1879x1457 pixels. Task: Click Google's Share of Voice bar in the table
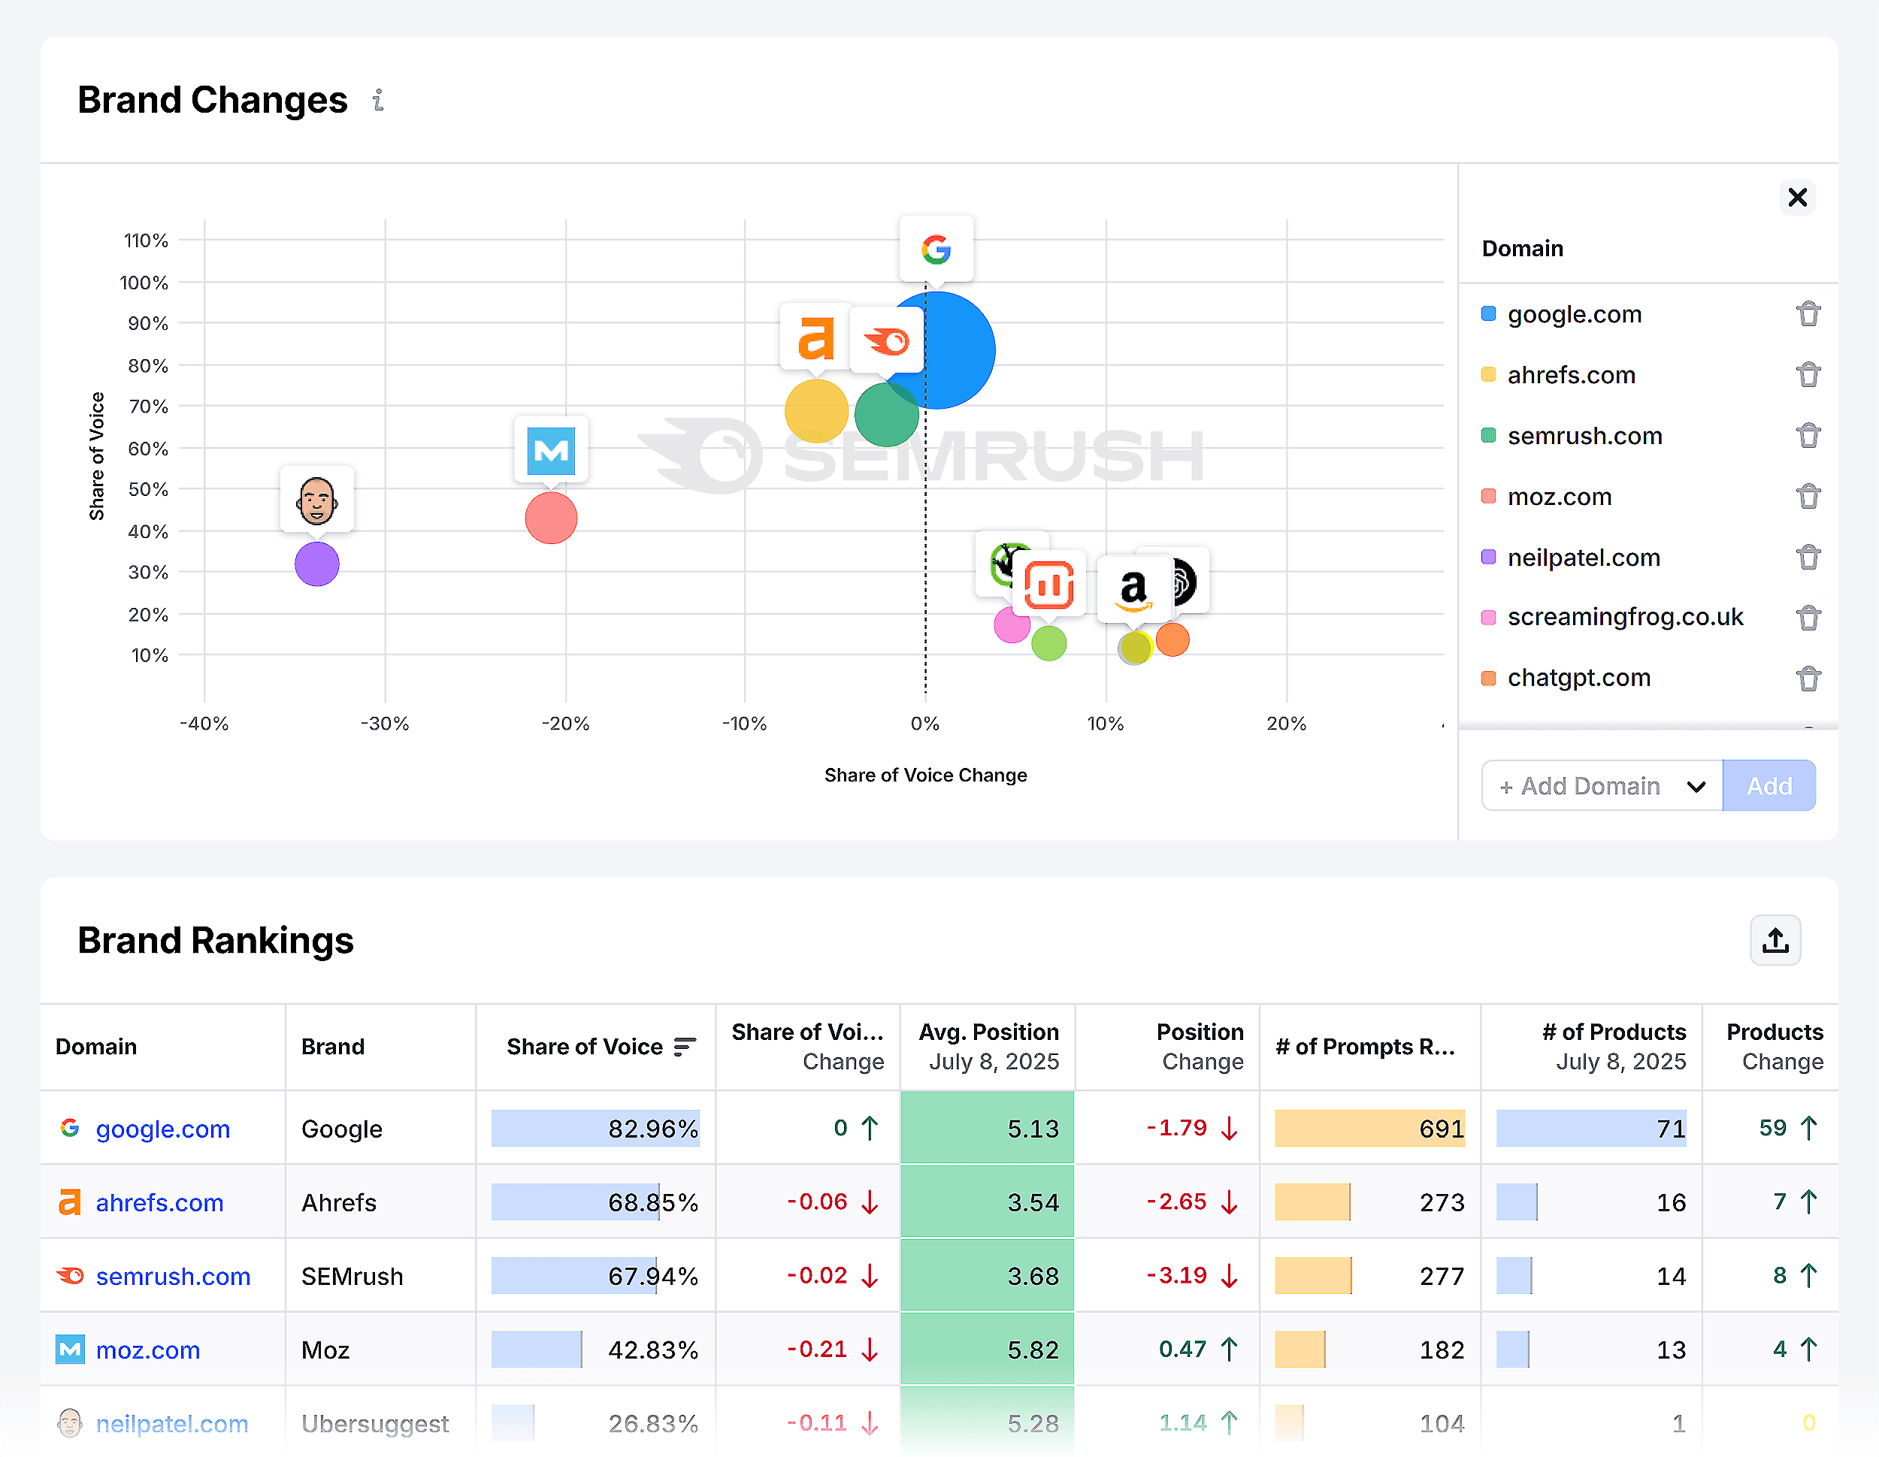pyautogui.click(x=595, y=1129)
